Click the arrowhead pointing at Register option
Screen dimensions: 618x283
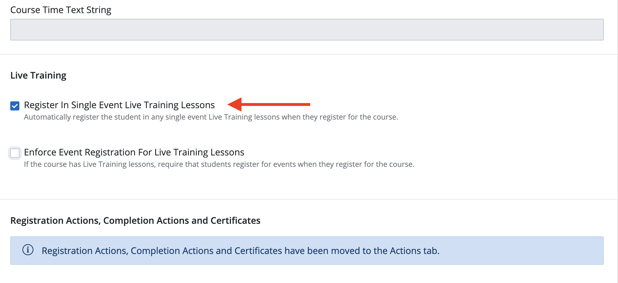pos(235,104)
